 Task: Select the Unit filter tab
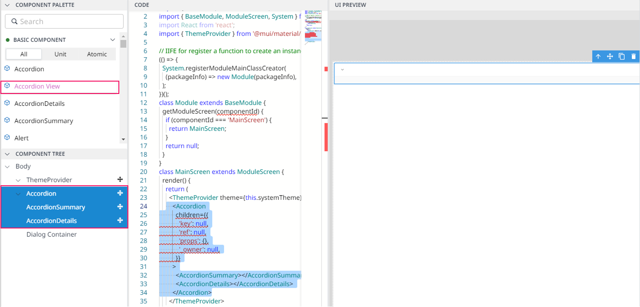coord(60,54)
